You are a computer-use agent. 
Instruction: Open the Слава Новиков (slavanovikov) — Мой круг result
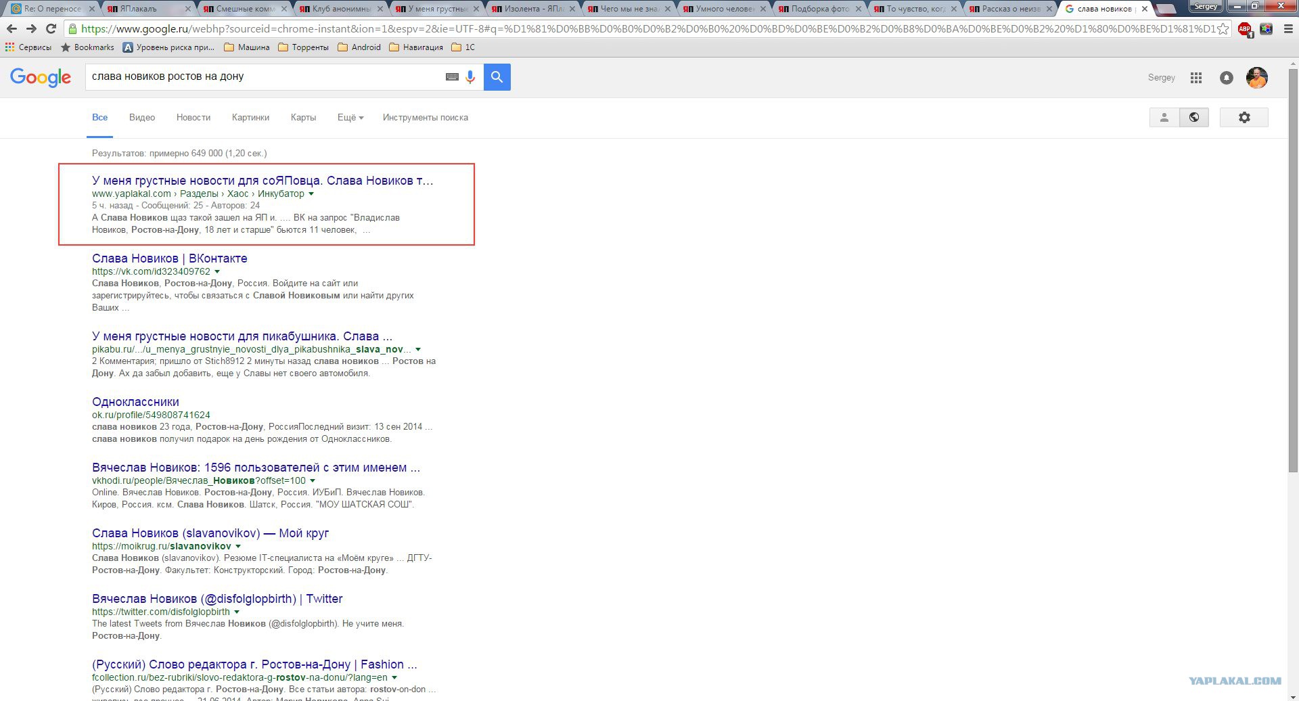210,533
